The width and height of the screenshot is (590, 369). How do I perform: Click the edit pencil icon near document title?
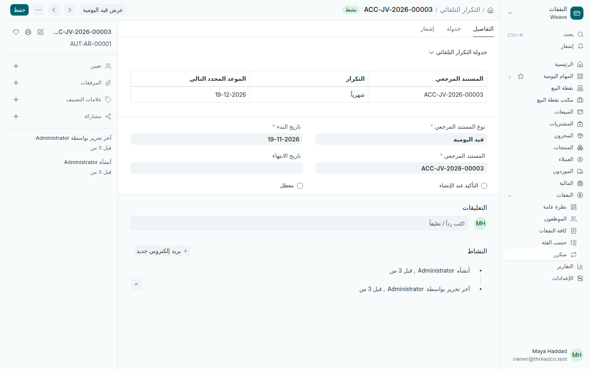(x=41, y=32)
